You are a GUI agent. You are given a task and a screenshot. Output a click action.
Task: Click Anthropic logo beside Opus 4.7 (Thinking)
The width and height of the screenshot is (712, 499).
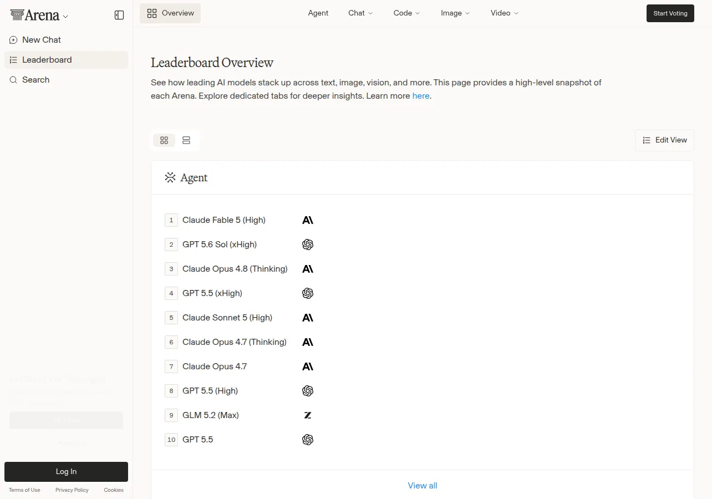point(308,342)
